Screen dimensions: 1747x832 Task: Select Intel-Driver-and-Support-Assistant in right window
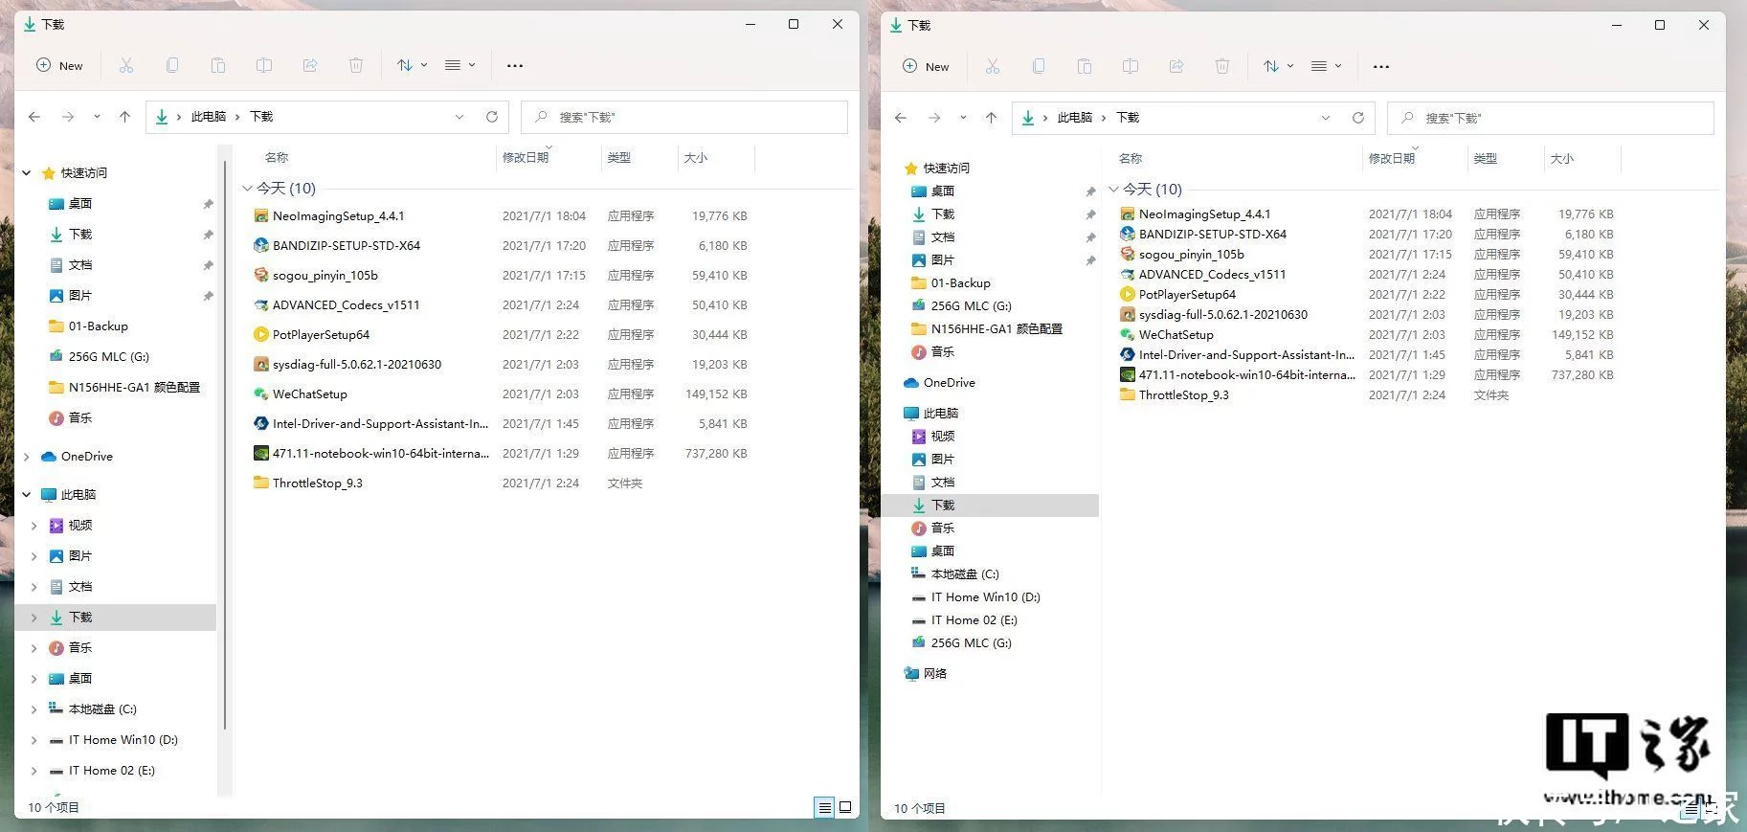(1246, 355)
